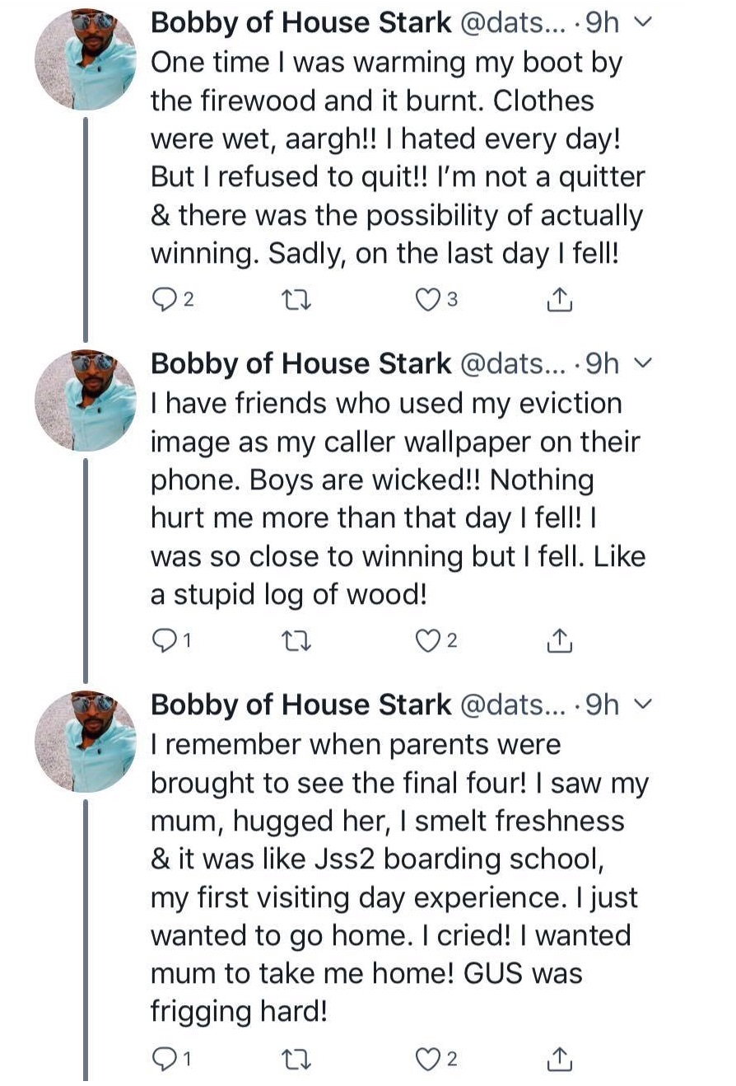
Task: Share the boot by firewood tweet
Action: pyautogui.click(x=560, y=301)
